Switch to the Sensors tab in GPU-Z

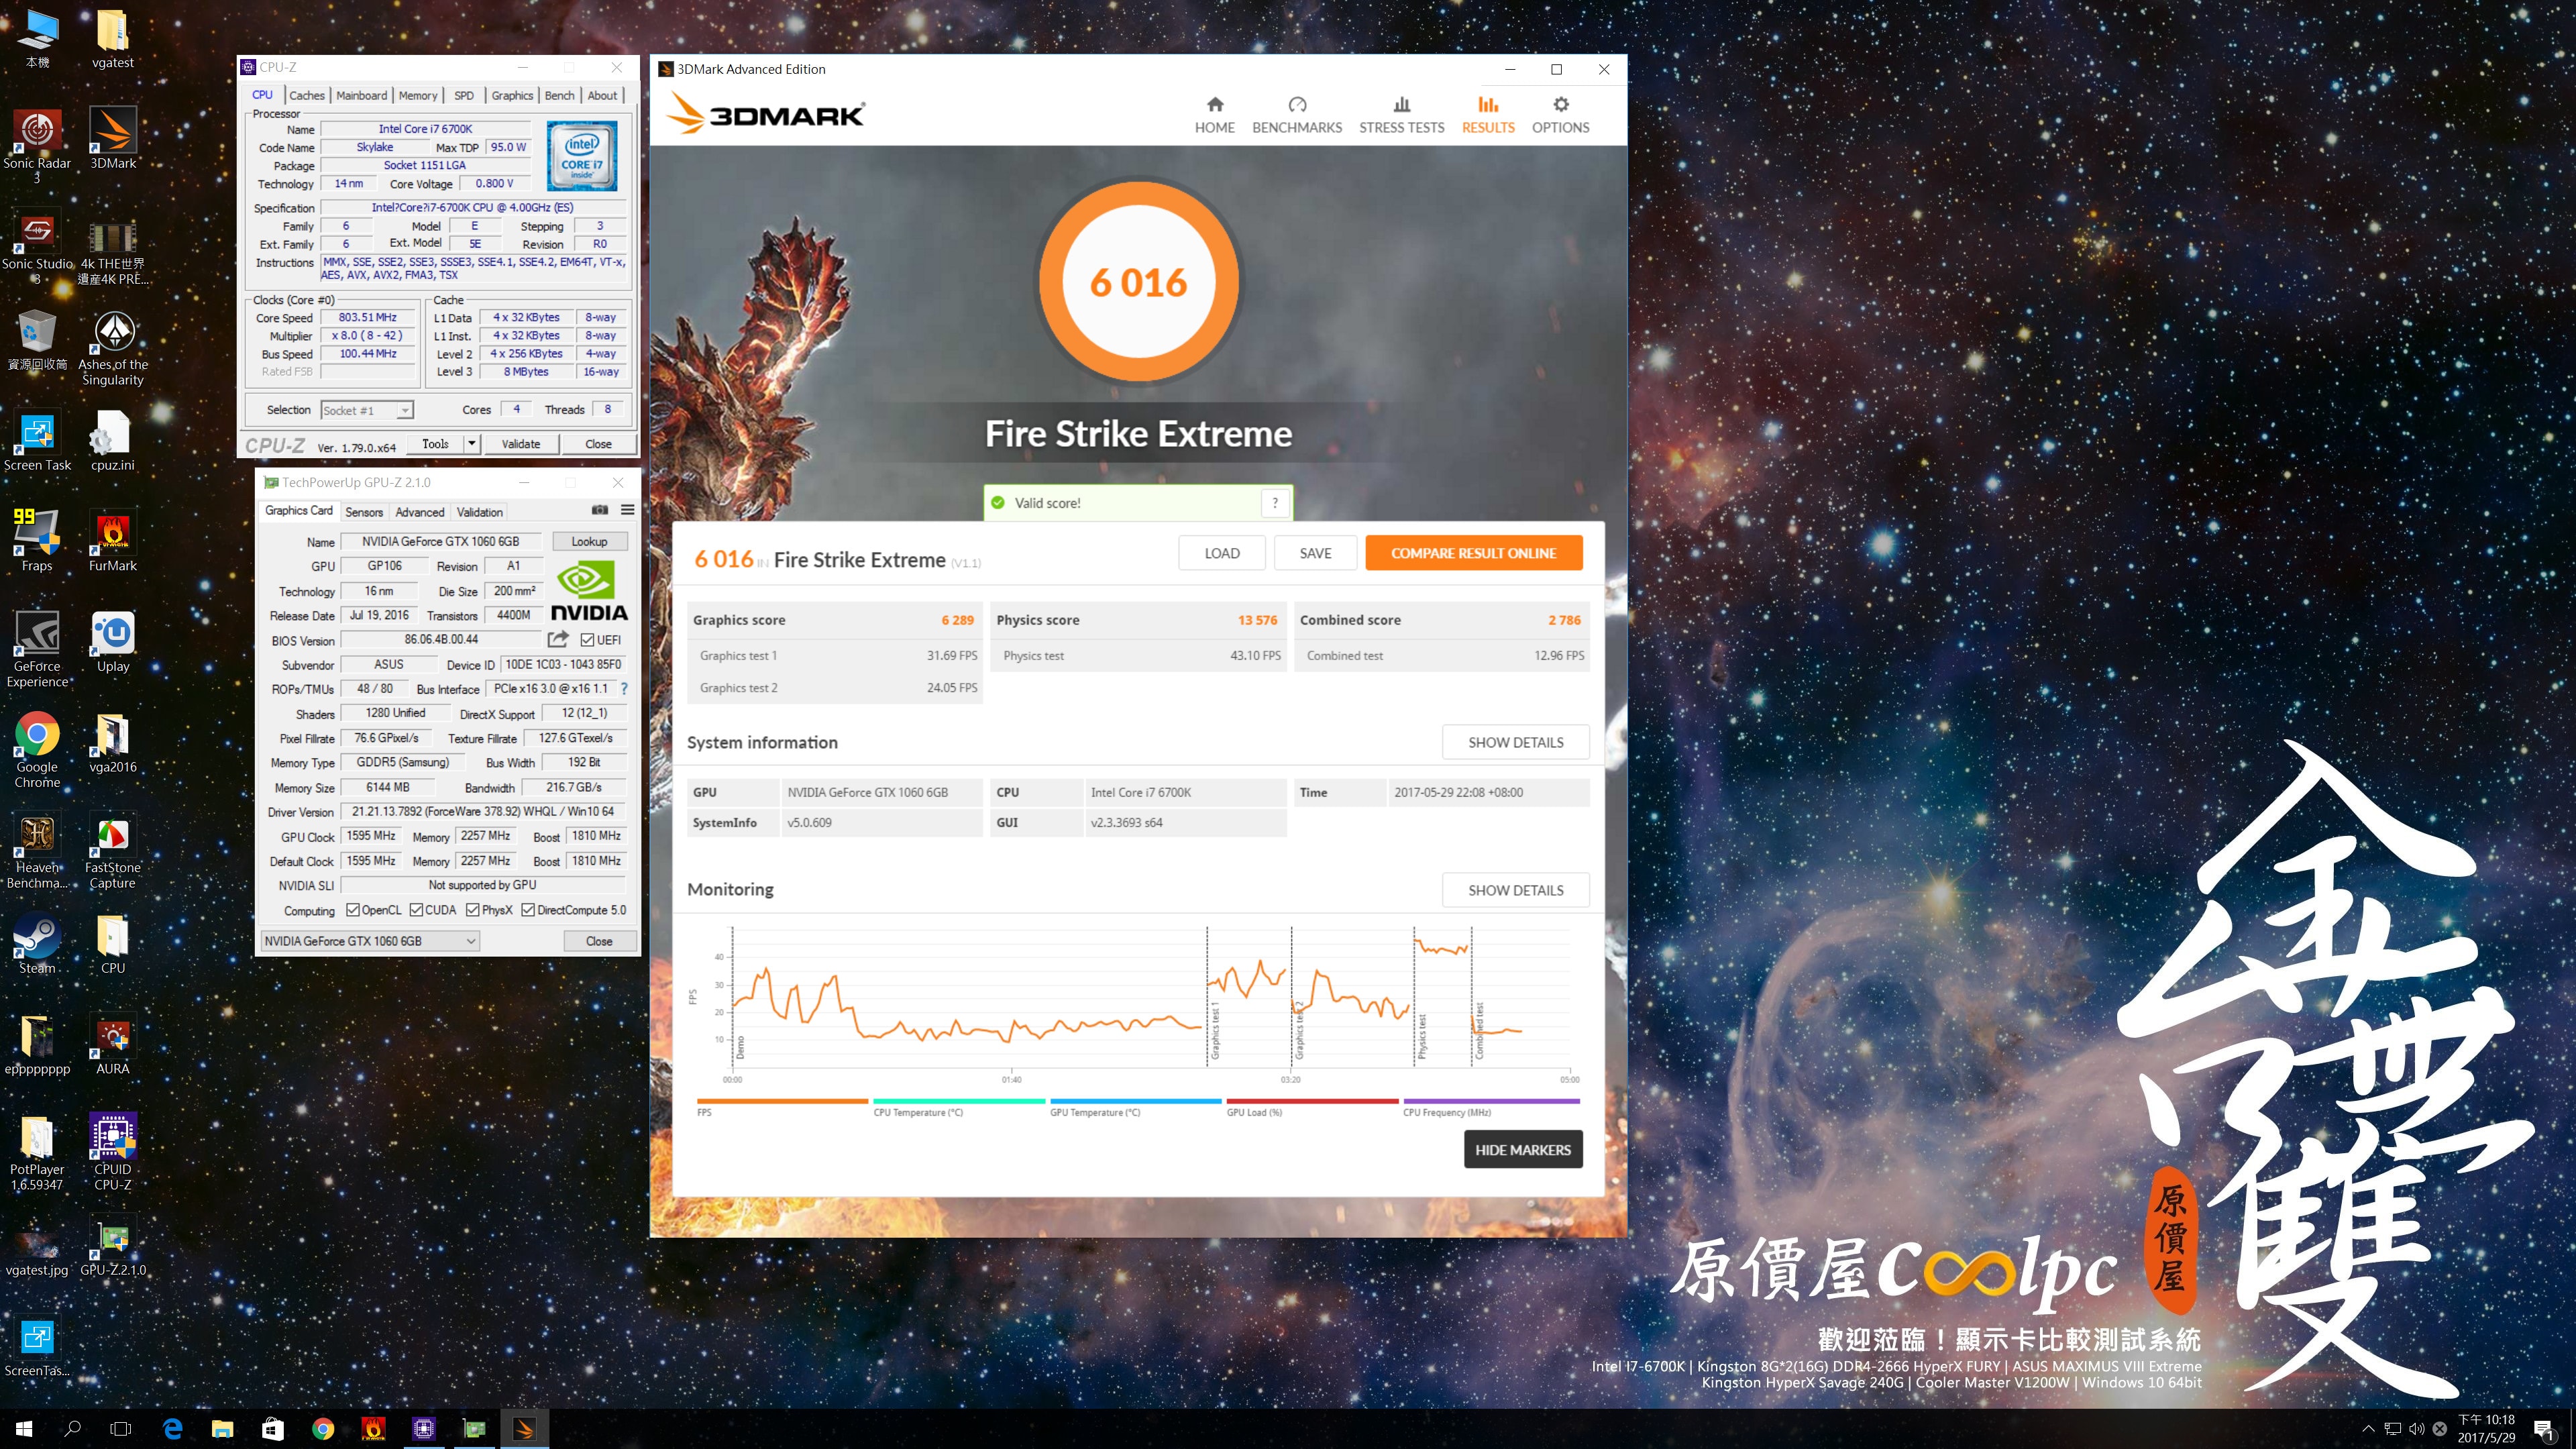click(x=364, y=512)
